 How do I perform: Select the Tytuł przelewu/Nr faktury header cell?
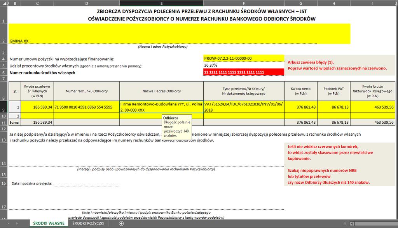[244, 91]
